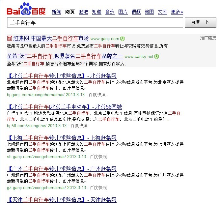Open the 视频 tab
The image size is (220, 203).
click(136, 12)
